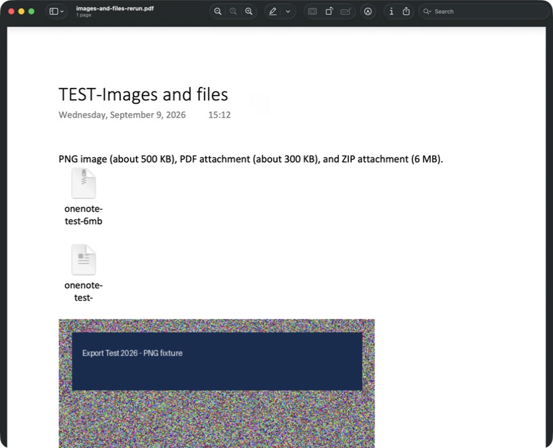Click the date "Wednesday, September 9, 2026"
553x448 pixels.
point(122,115)
